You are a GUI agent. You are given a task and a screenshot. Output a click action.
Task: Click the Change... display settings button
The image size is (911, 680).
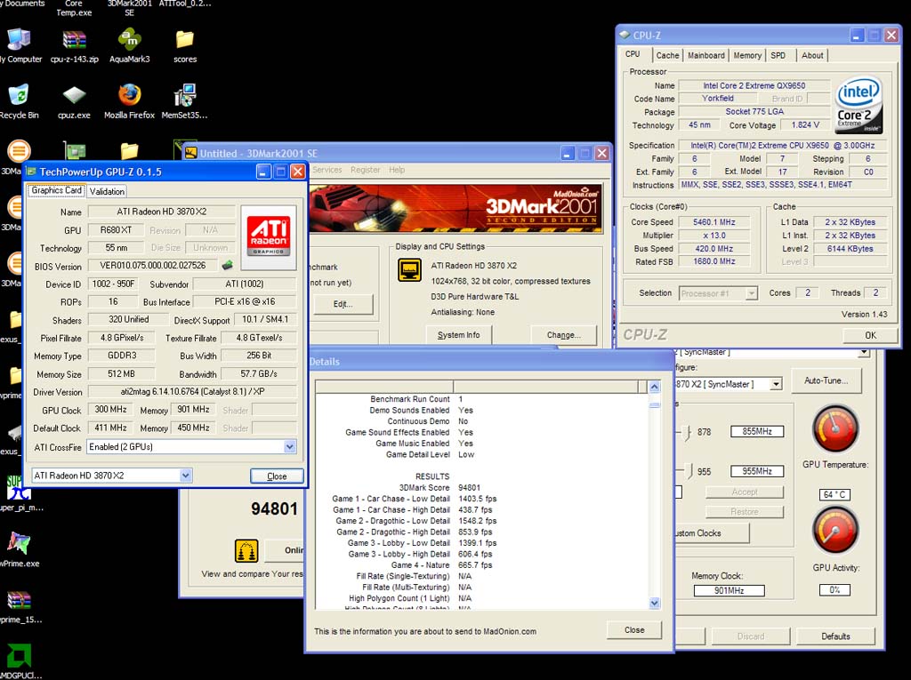click(x=563, y=335)
